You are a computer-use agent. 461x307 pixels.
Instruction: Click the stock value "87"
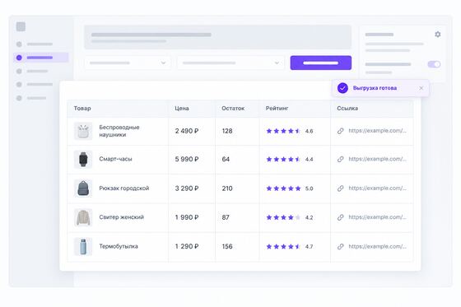(x=226, y=217)
